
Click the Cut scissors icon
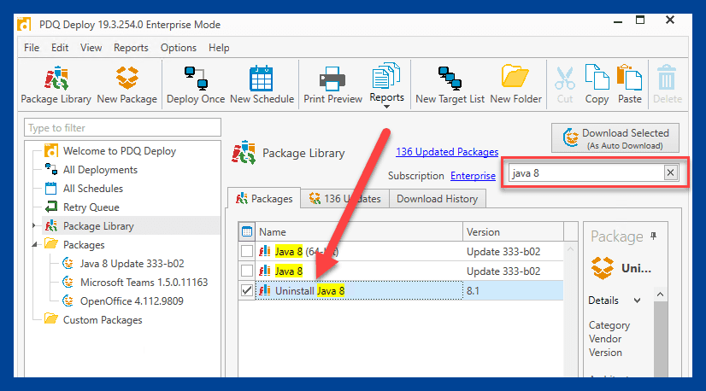565,79
